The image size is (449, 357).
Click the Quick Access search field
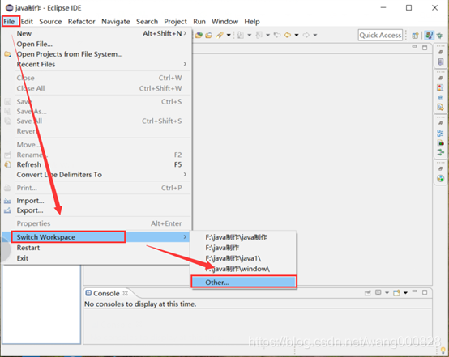coord(380,35)
